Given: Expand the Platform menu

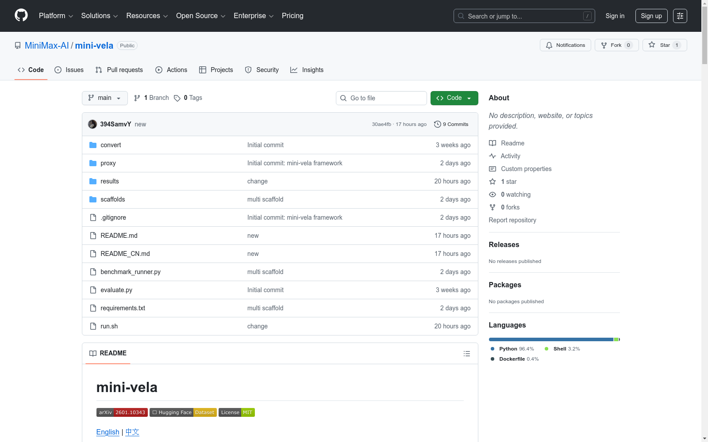Looking at the screenshot, I should point(56,16).
